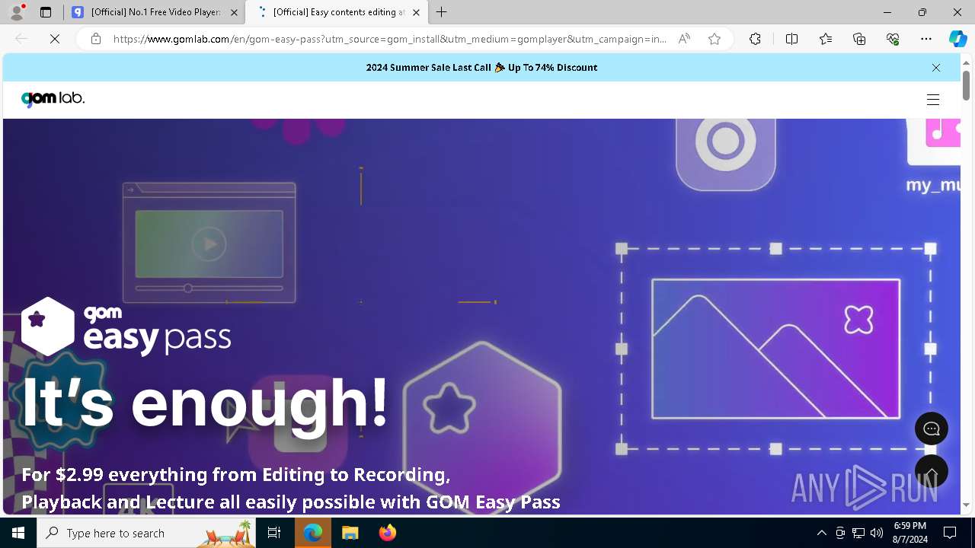Open the notification center
This screenshot has width=975, height=548.
point(950,533)
